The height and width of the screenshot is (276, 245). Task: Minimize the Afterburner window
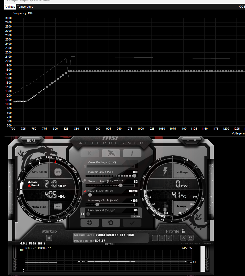click(188, 141)
